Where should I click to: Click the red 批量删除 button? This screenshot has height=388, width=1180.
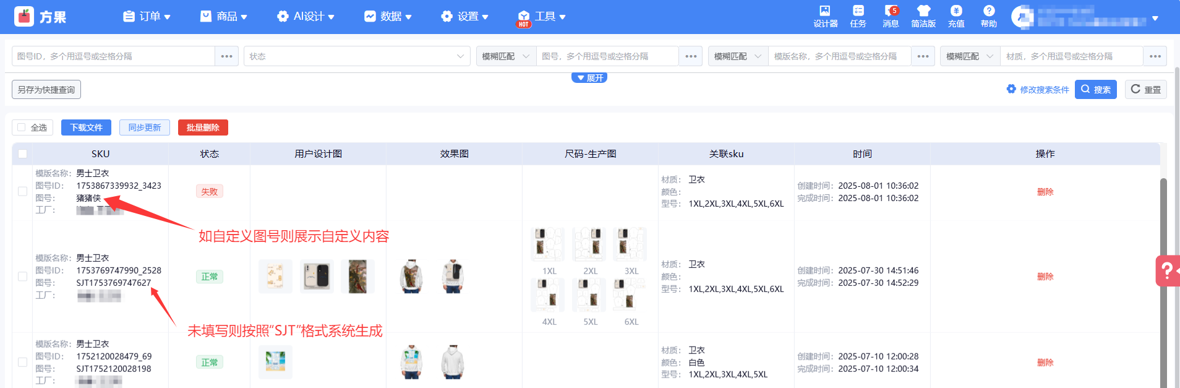click(x=203, y=127)
